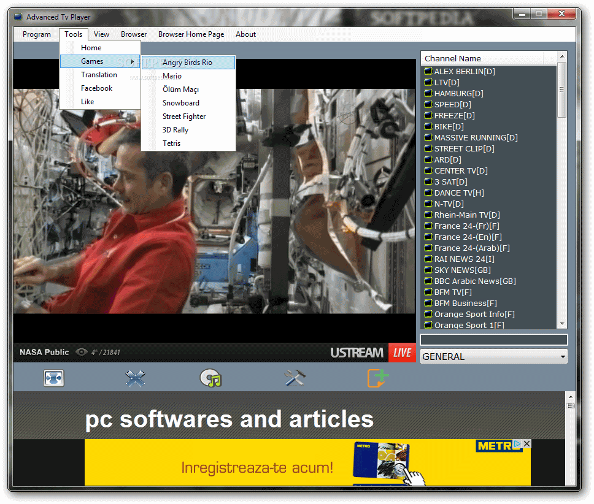
Task: Click the channel list scrollbar thumb
Action: 562,90
